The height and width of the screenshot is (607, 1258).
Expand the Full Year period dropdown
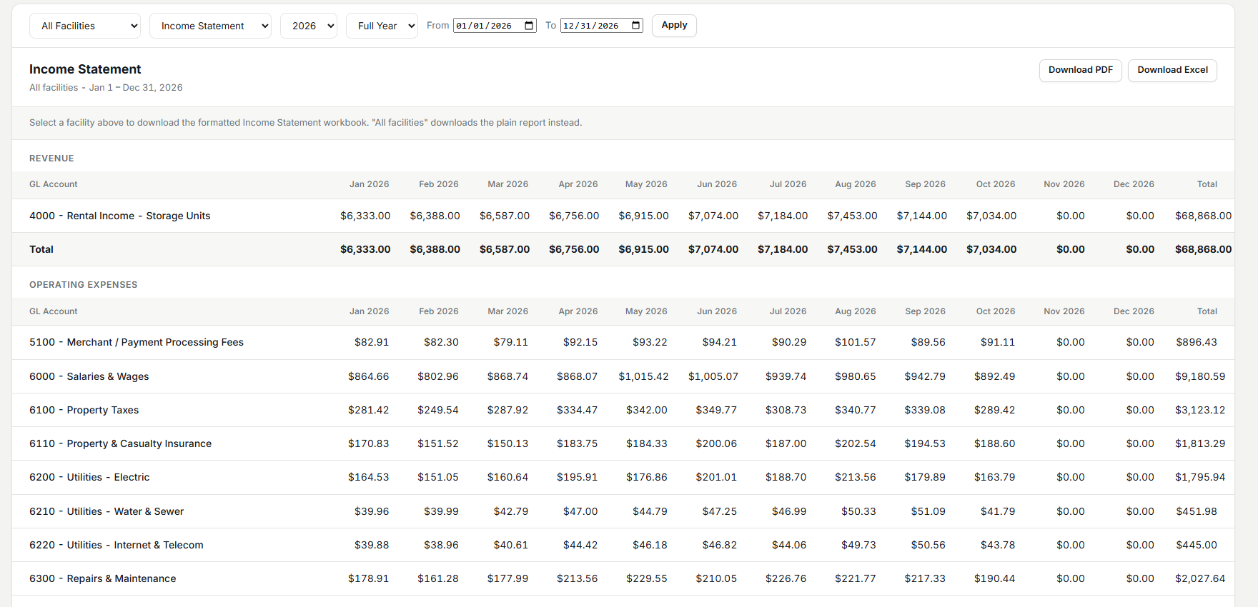[x=382, y=26]
